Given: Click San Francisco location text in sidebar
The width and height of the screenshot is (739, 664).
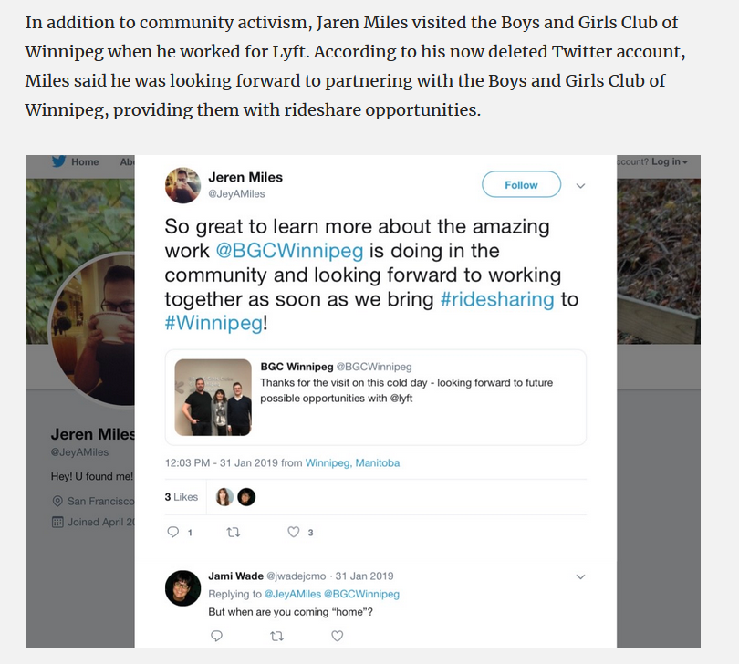Looking at the screenshot, I should click(101, 501).
